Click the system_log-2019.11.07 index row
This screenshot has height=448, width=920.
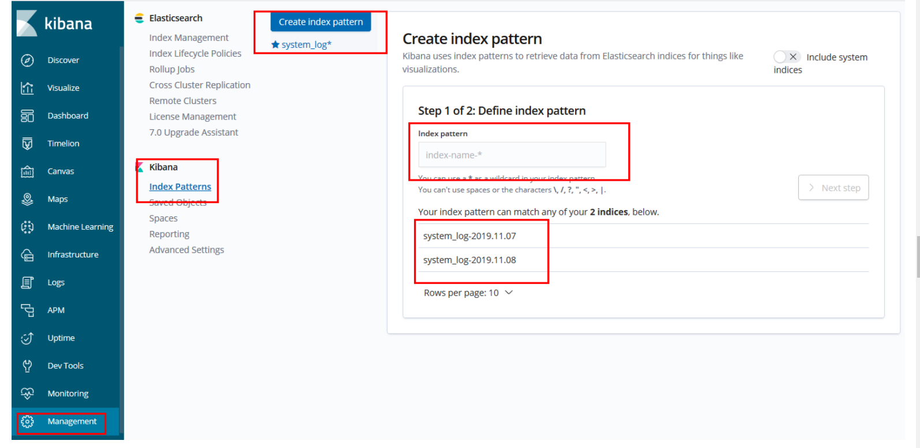coord(643,236)
